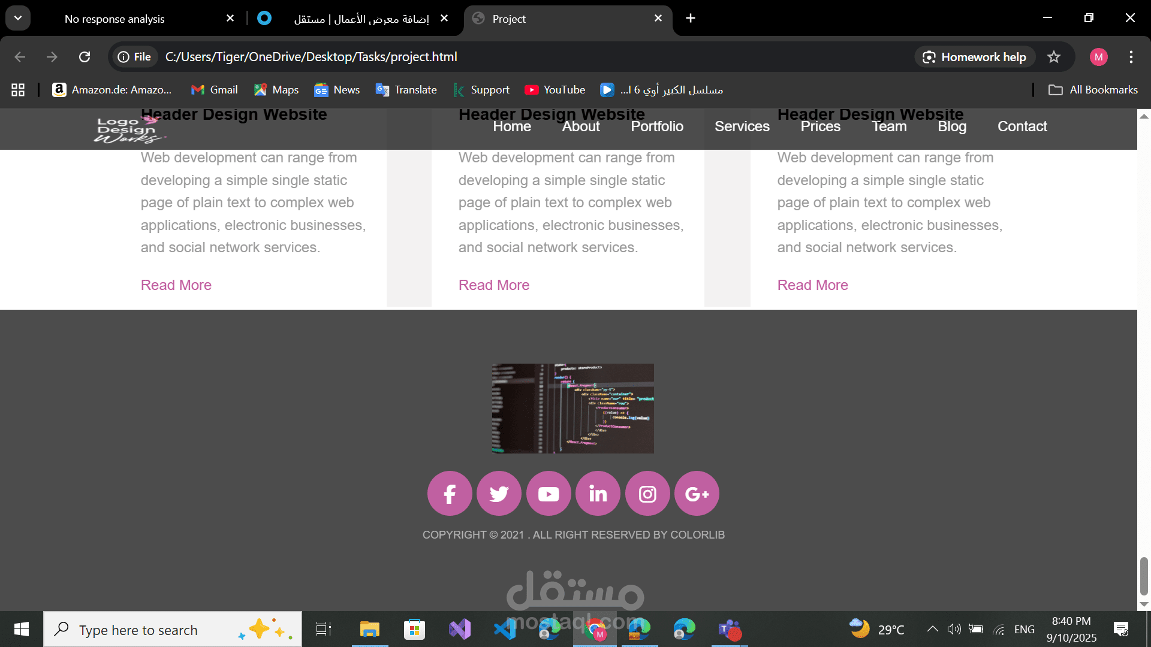Click Read More in the first card
This screenshot has height=647, width=1151.
[176, 285]
